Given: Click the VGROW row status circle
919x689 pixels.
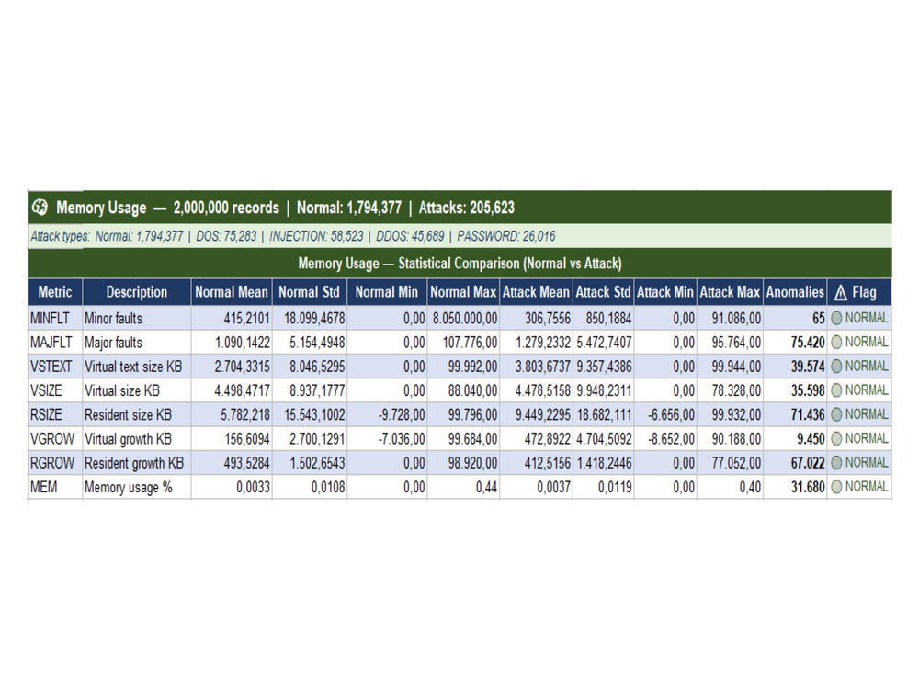Looking at the screenshot, I should (836, 438).
